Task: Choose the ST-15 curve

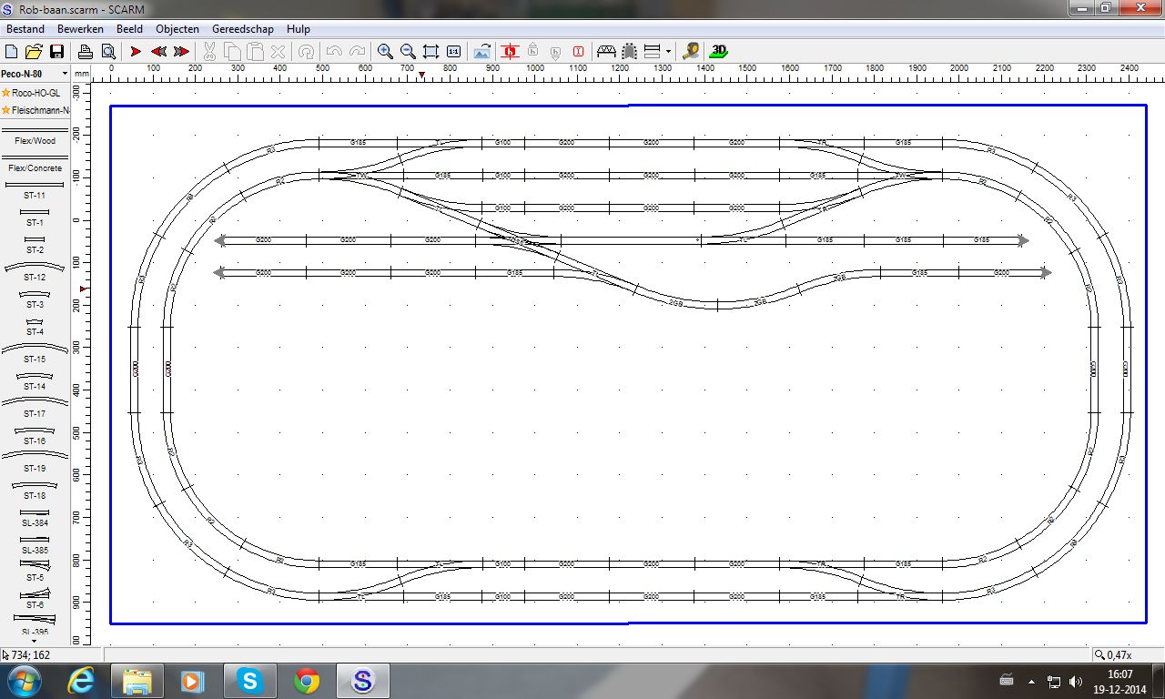Action: tap(35, 354)
